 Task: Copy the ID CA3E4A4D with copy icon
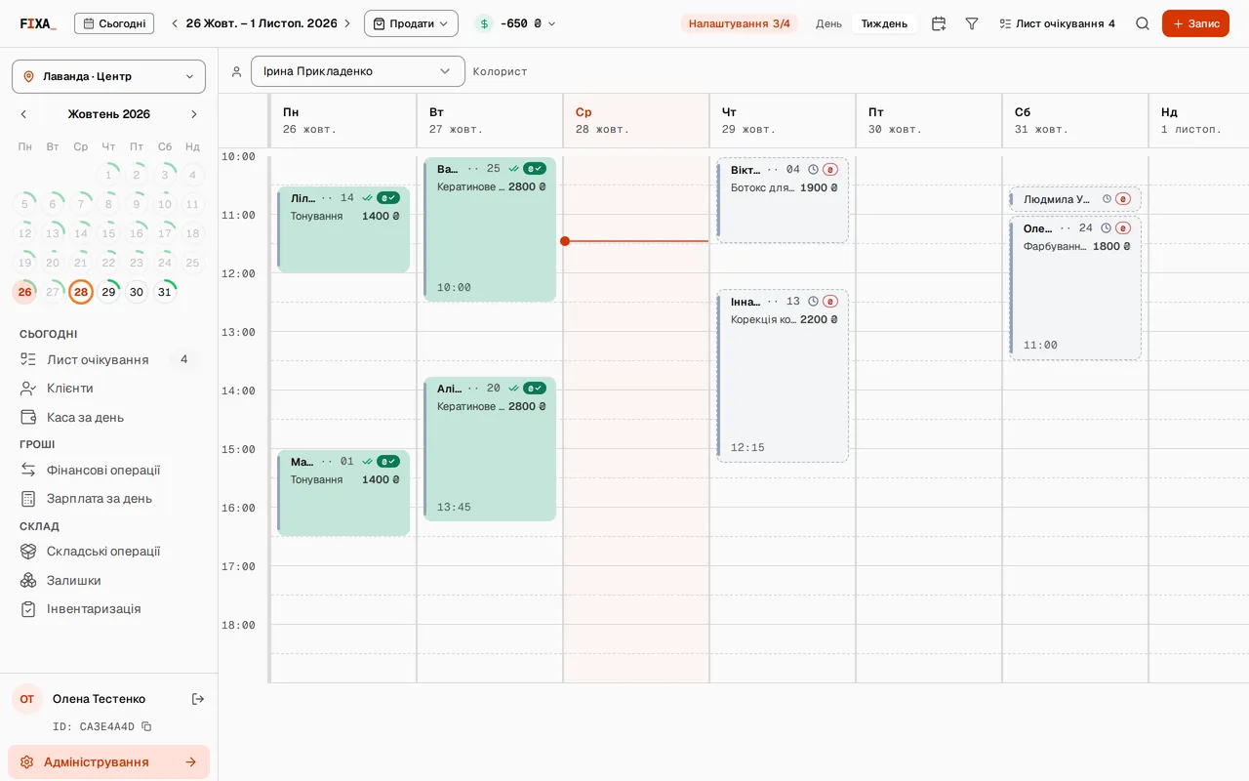click(146, 726)
